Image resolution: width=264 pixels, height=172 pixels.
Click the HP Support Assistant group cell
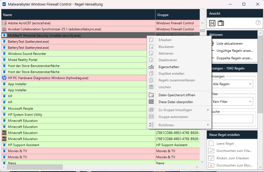point(177,145)
